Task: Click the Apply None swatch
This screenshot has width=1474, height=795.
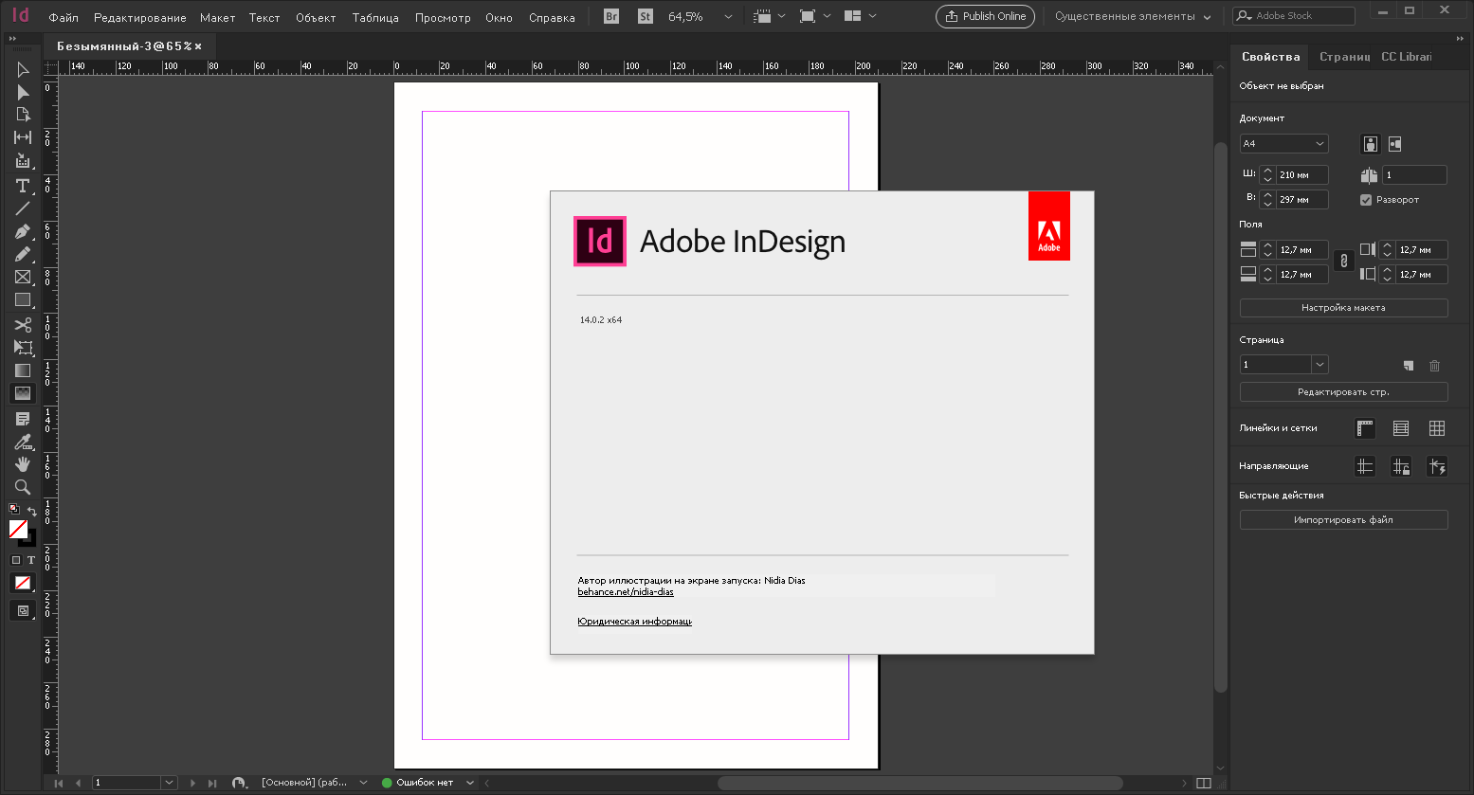Action: pyautogui.click(x=23, y=583)
